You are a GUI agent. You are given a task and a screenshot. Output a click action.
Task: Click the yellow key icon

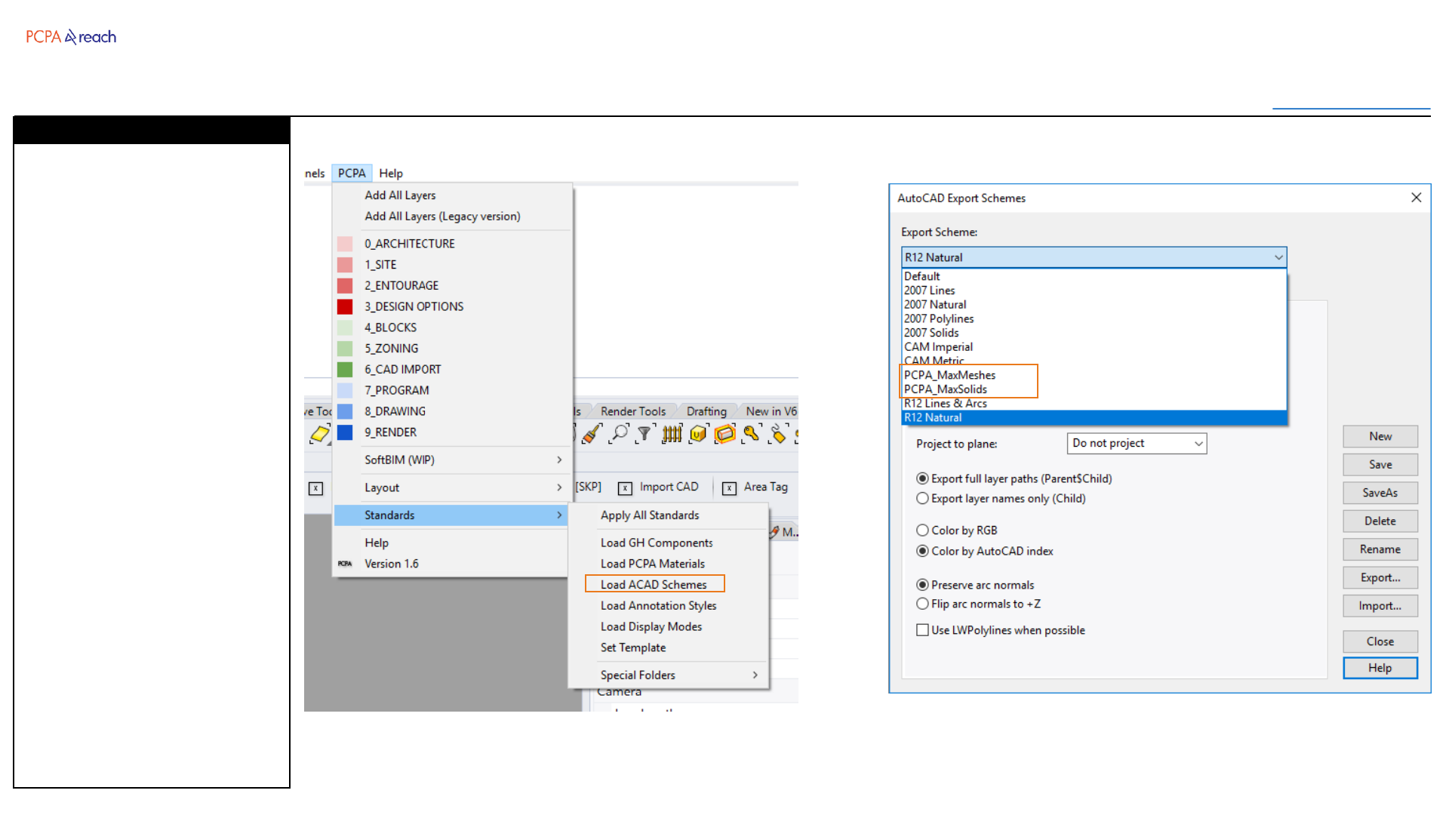751,433
